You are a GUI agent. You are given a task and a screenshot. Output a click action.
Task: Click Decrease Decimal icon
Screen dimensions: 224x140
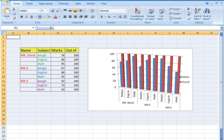click(x=125, y=17)
